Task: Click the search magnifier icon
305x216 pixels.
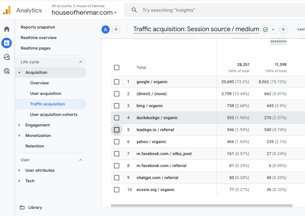Action: [x=134, y=10]
